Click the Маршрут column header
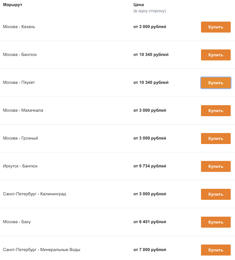This screenshot has width=235, height=260. tap(12, 5)
